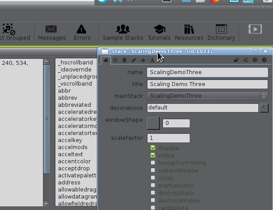Uncheck the shadow checkbox
Image resolution: width=273 pixels, height=210 pixels.
[x=153, y=148]
